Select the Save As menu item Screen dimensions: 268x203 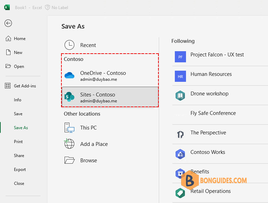21,127
